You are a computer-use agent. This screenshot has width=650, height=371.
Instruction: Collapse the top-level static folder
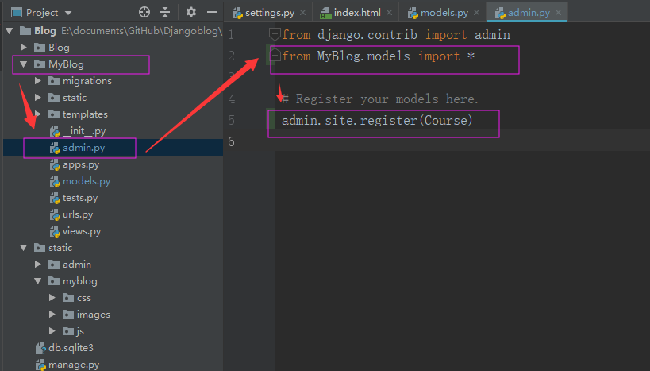[x=24, y=248]
